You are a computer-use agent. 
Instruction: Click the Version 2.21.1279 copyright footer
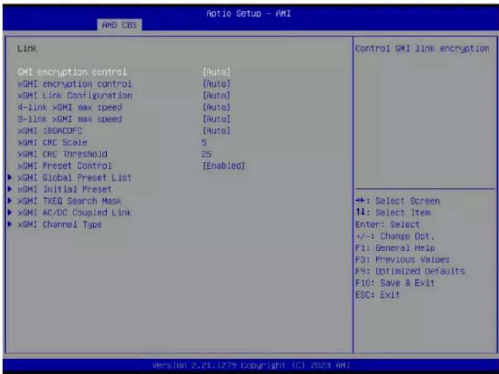click(x=251, y=365)
